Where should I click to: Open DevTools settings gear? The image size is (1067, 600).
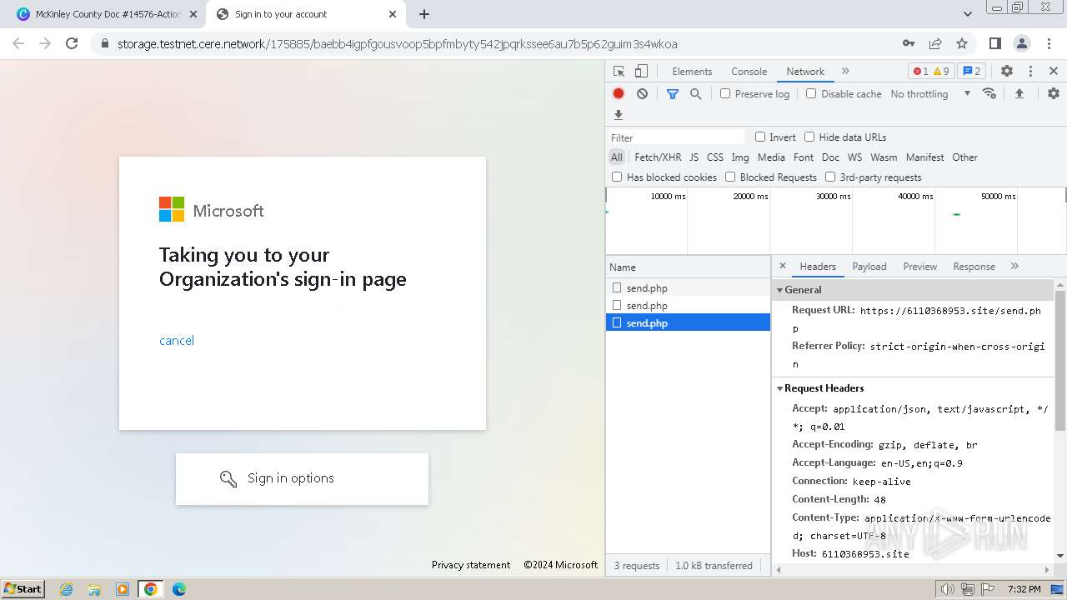click(1007, 72)
